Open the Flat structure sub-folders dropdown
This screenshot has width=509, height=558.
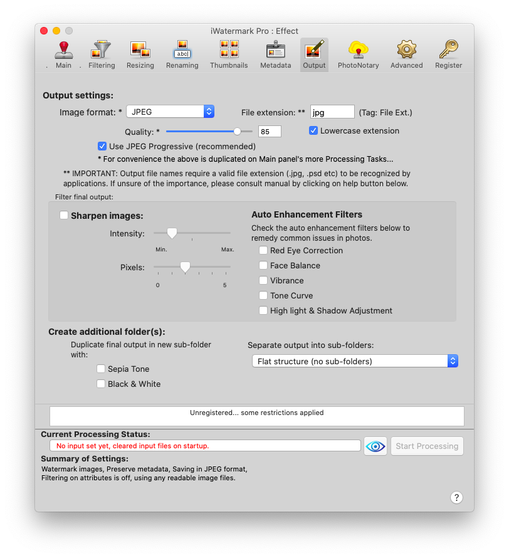coord(355,361)
